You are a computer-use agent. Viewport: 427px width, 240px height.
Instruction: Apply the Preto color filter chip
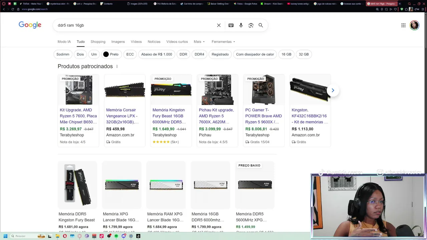(x=111, y=54)
